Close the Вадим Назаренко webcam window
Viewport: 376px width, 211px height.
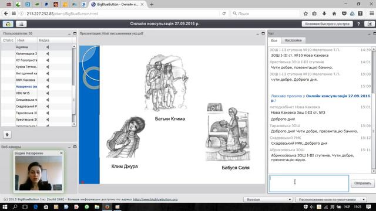click(61, 153)
